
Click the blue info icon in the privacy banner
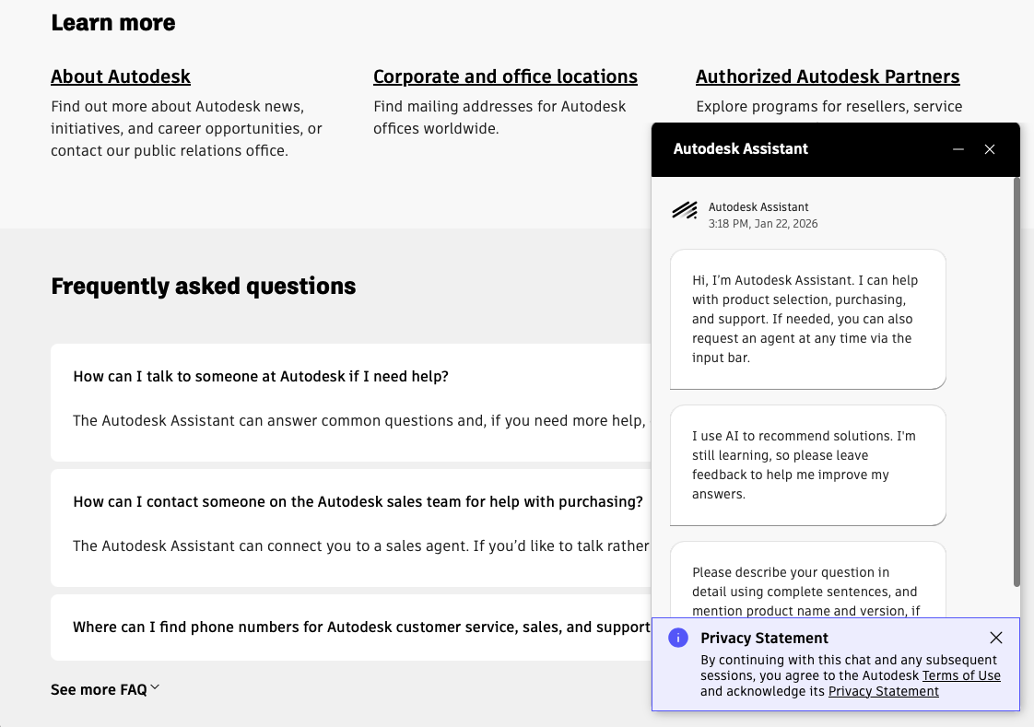(x=678, y=638)
